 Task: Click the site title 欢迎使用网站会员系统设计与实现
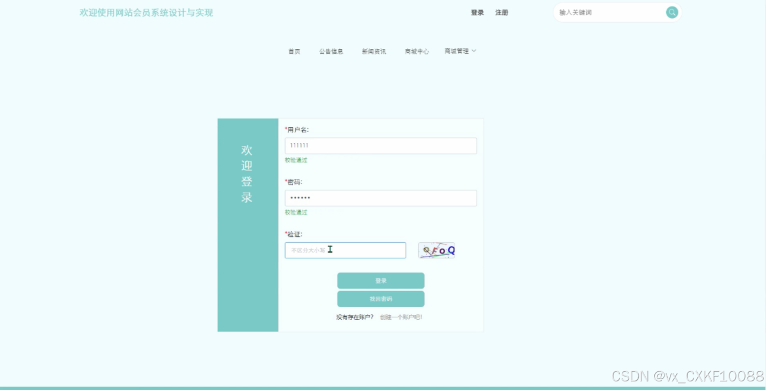coord(147,12)
